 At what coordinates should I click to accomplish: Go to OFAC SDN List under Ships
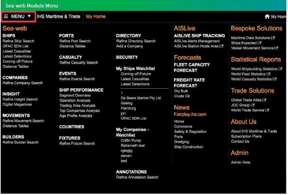pyautogui.click(x=16, y=46)
